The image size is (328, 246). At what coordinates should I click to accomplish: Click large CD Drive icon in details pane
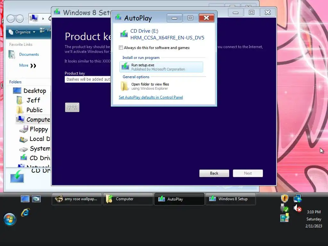pos(17,176)
